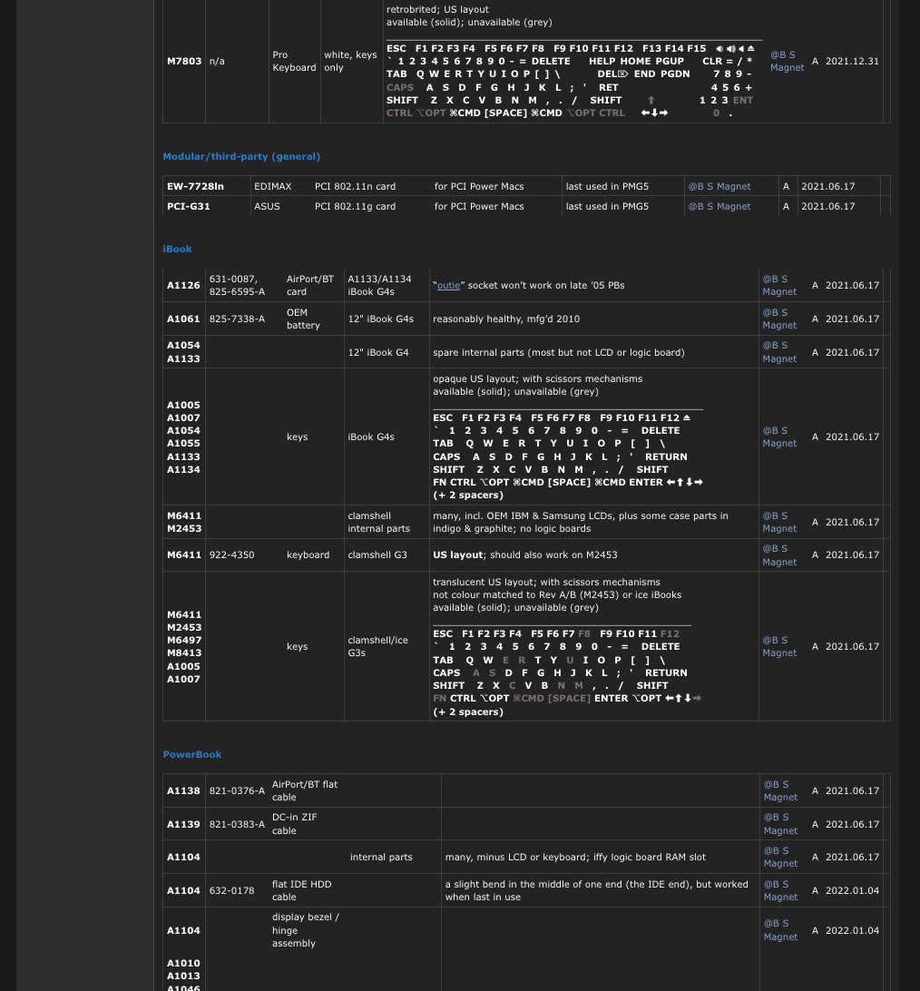Select model A1061 cell
Image resolution: width=920 pixels, height=991 pixels.
[183, 319]
